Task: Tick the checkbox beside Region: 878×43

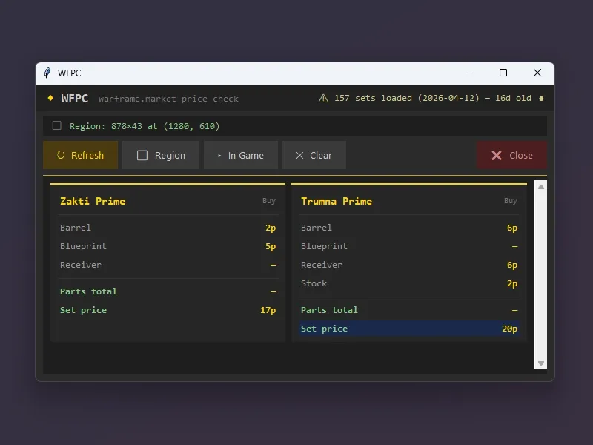Action: pos(57,125)
